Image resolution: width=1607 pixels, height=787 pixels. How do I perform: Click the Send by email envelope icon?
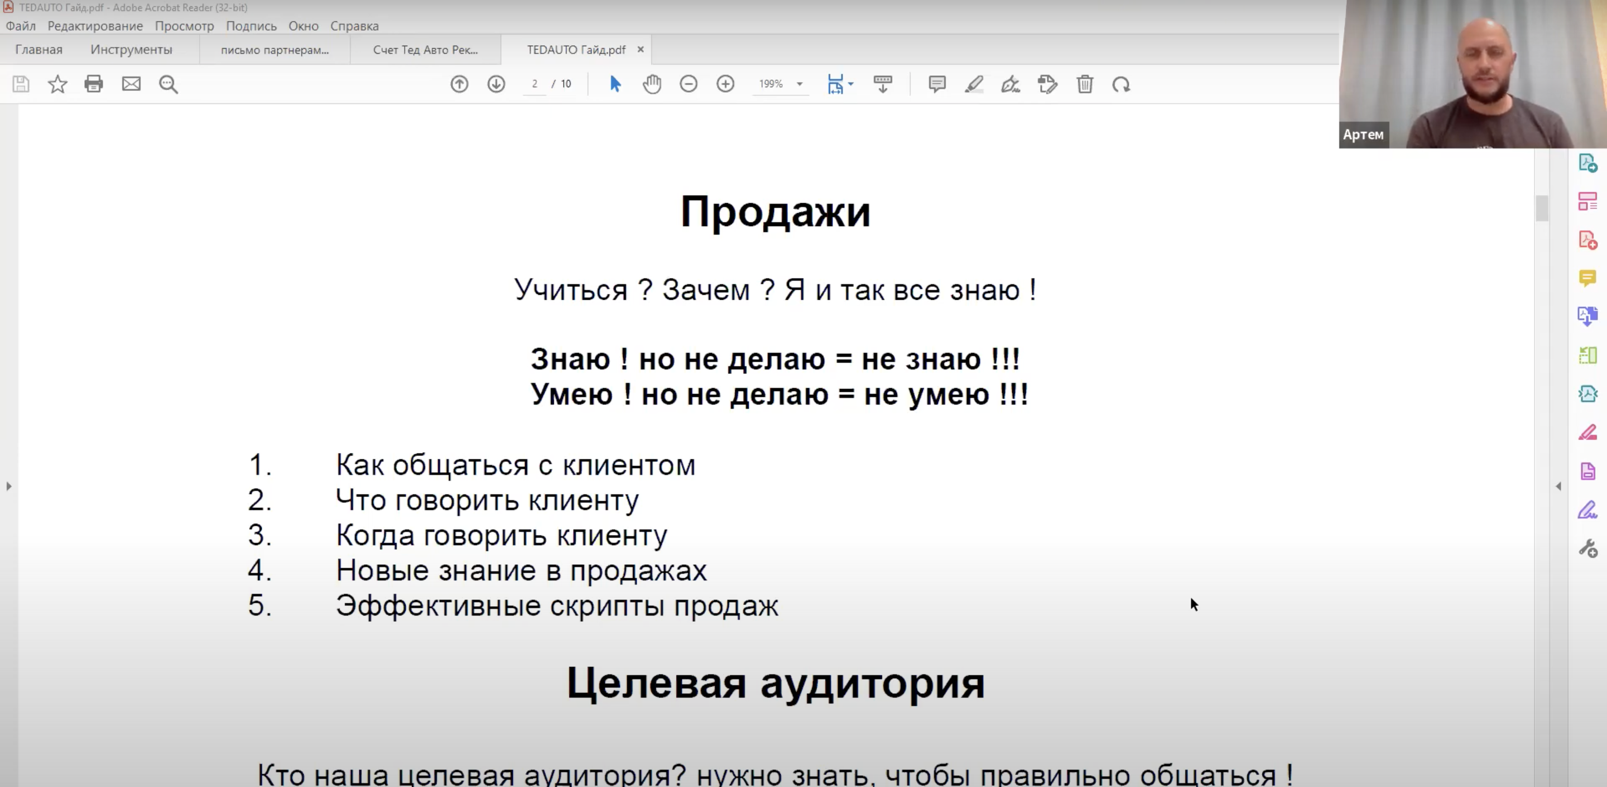click(131, 84)
